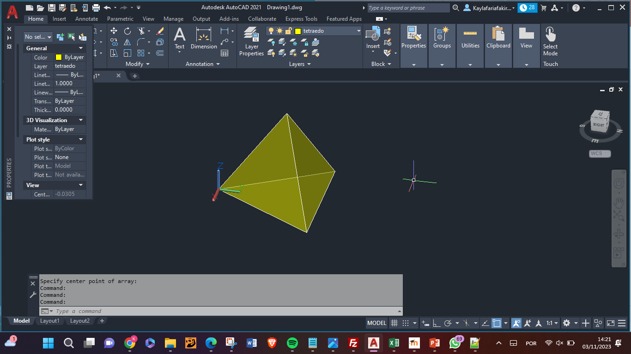The height and width of the screenshot is (354, 631).
Task: Save the drawing with Save icon
Action: click(52, 7)
